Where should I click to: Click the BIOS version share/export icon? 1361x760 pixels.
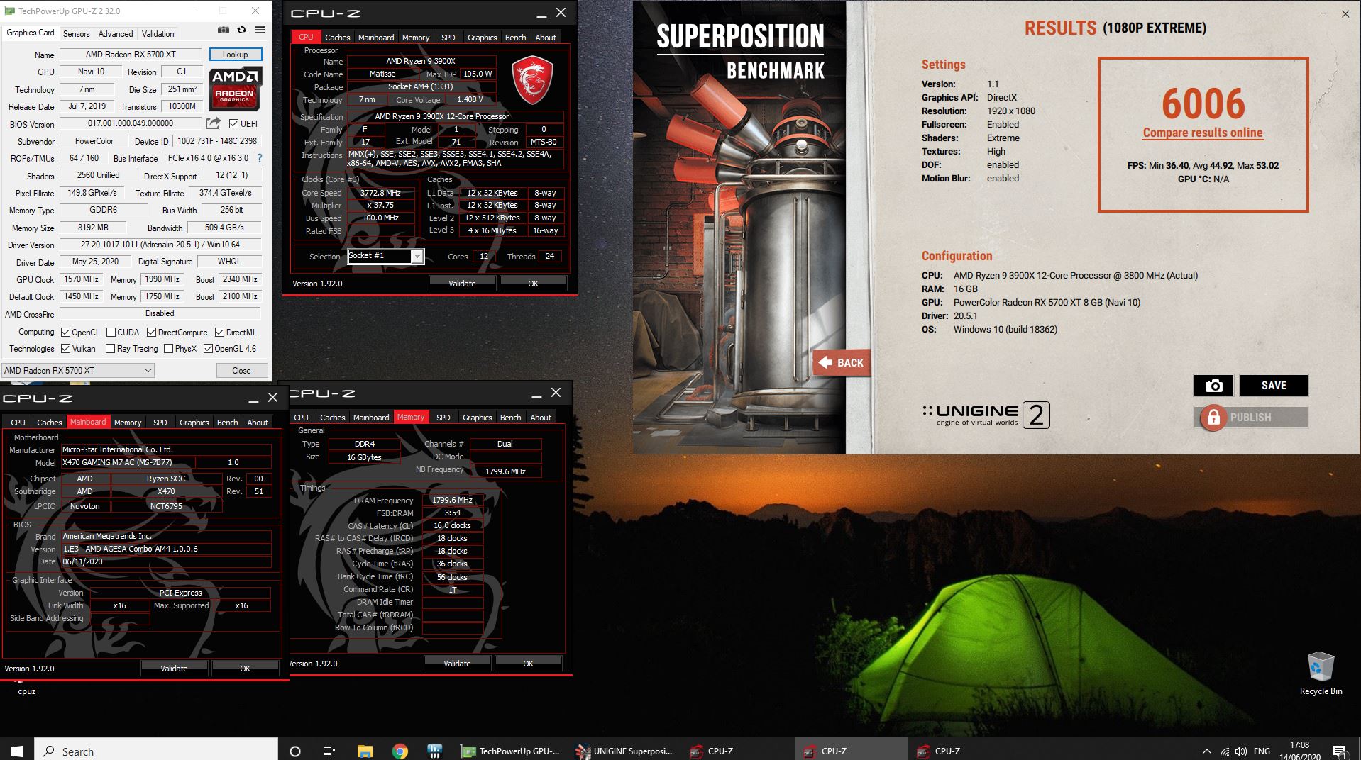pos(213,123)
